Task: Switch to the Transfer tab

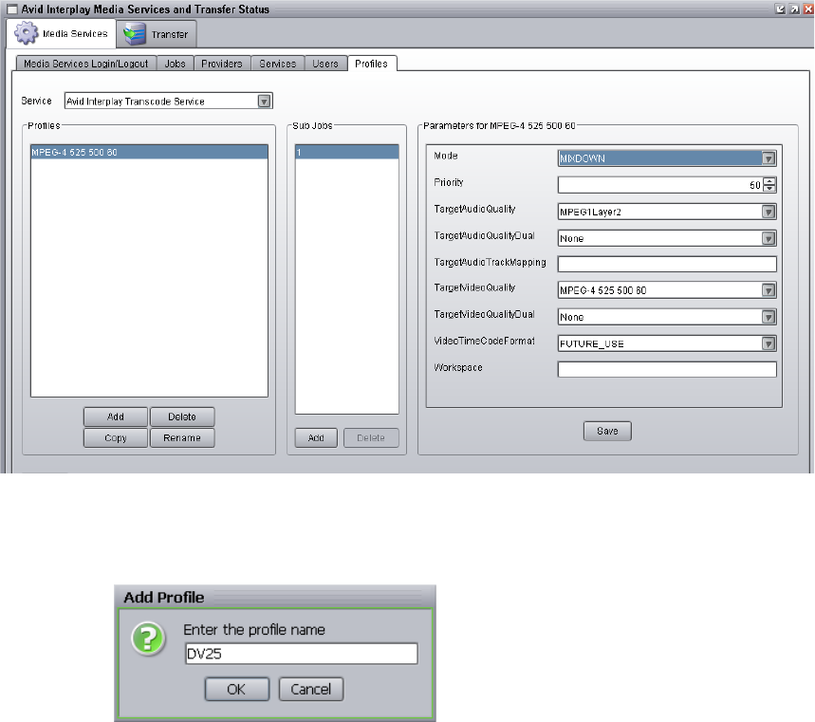Action: 157,34
